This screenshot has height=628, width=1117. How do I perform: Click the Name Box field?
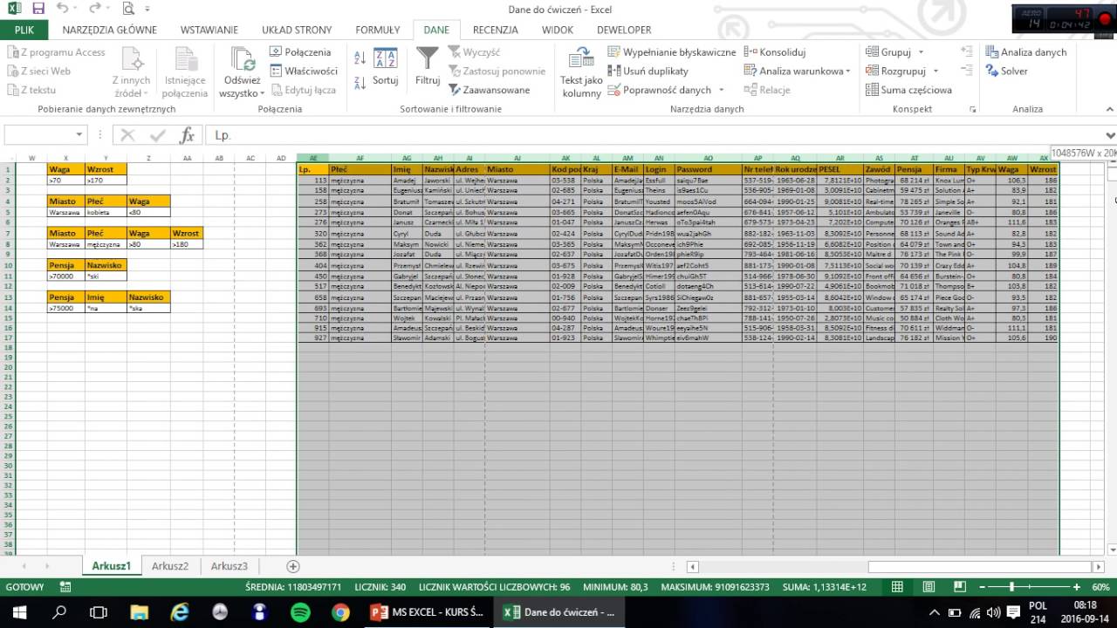pyautogui.click(x=38, y=135)
